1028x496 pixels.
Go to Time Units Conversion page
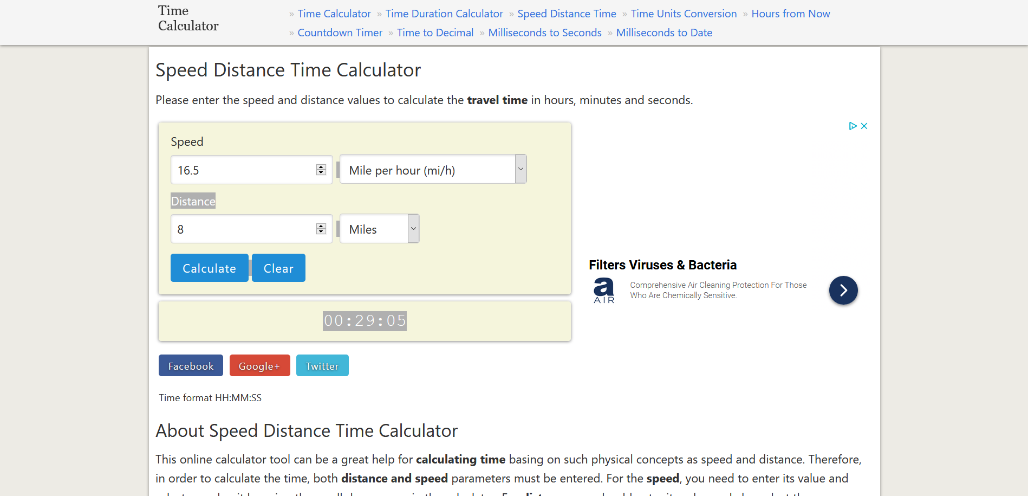(x=684, y=14)
